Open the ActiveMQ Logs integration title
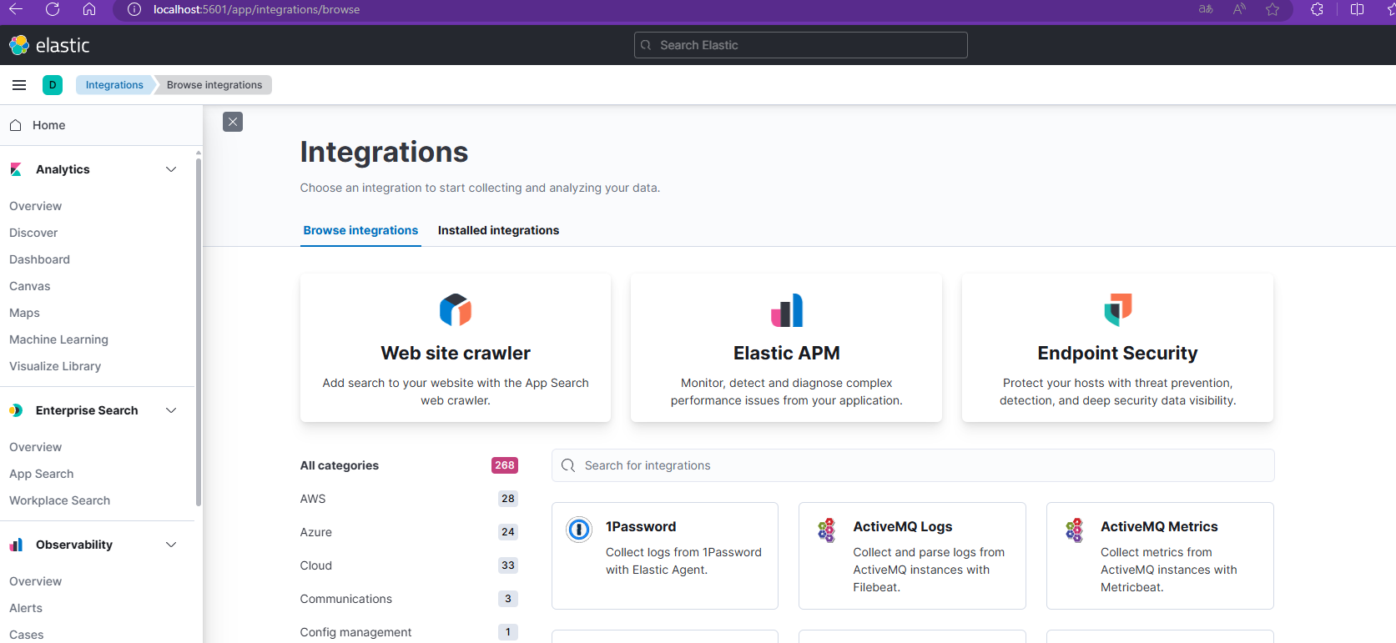1396x643 pixels. [903, 526]
